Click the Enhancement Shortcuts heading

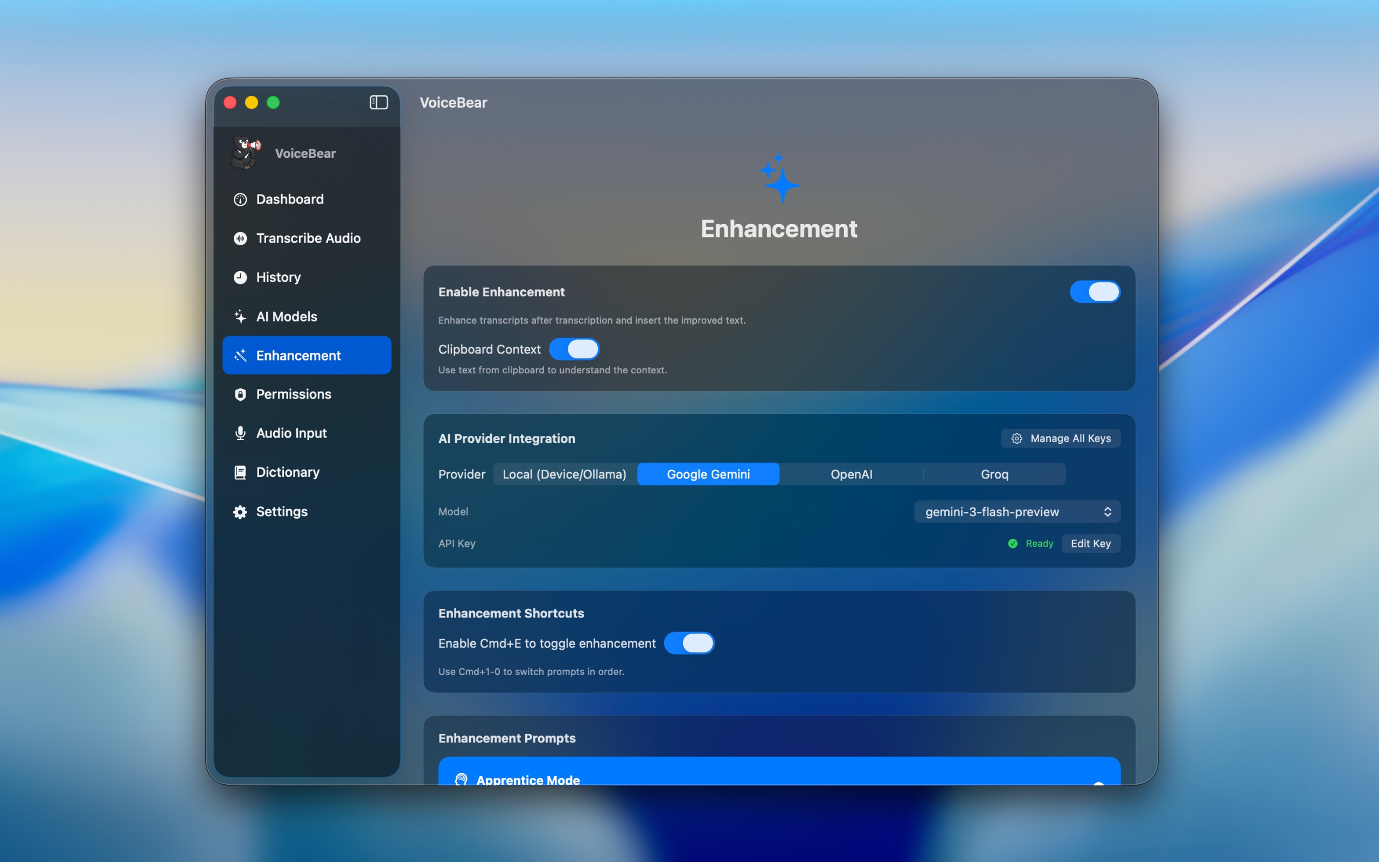click(x=511, y=614)
